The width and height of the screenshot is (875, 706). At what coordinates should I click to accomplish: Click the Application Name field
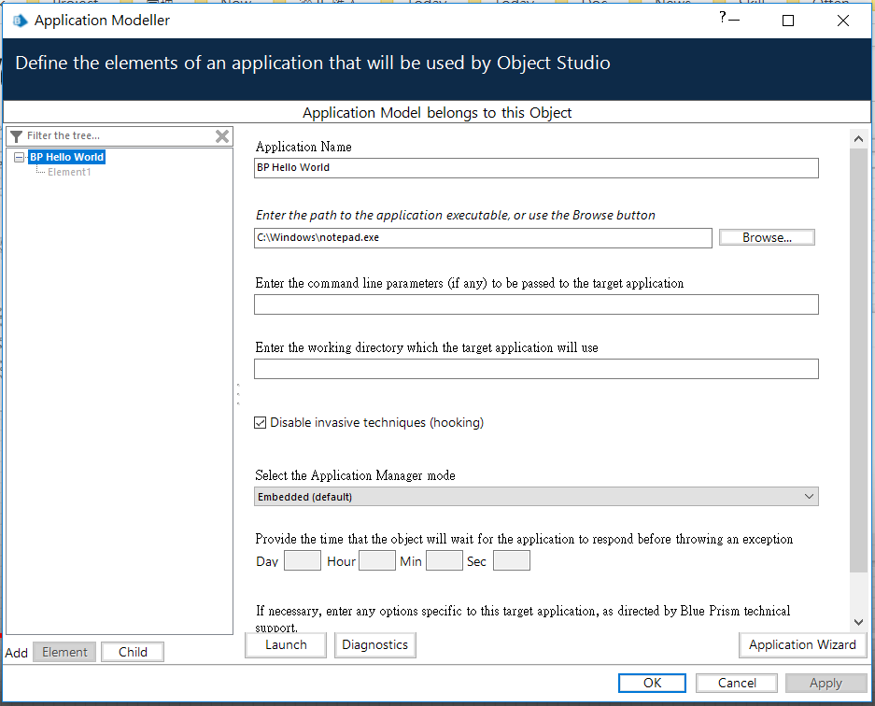click(x=536, y=168)
